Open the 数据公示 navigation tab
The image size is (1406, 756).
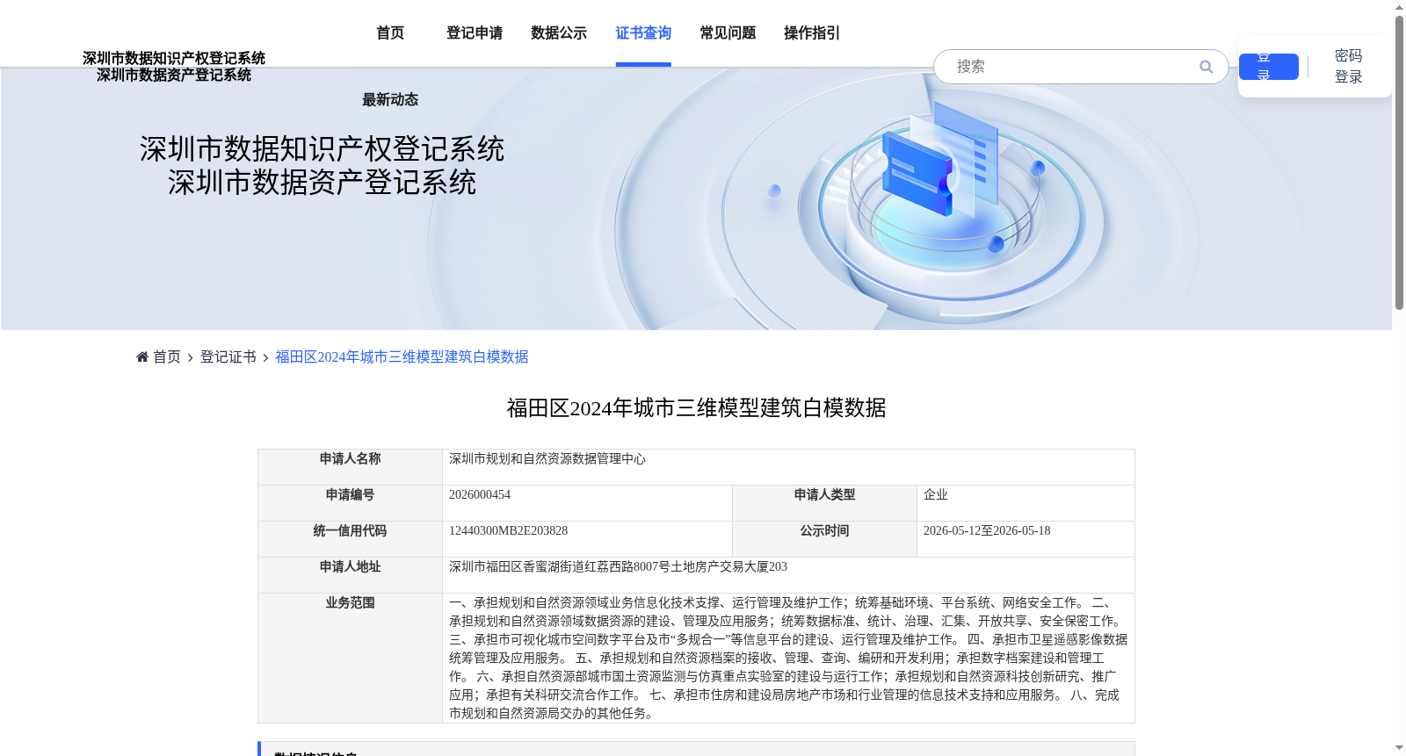(x=559, y=33)
